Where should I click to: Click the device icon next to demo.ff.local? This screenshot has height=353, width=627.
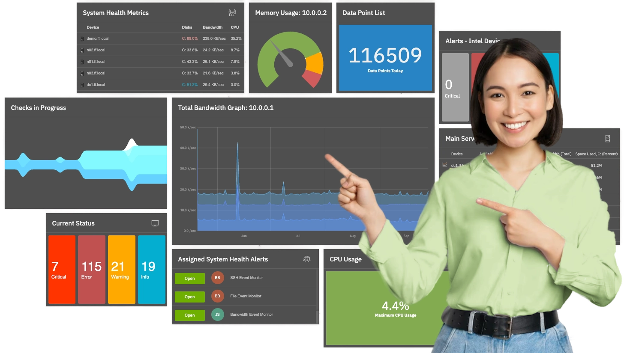tap(83, 38)
